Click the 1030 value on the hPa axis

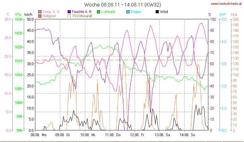(x=18, y=19)
